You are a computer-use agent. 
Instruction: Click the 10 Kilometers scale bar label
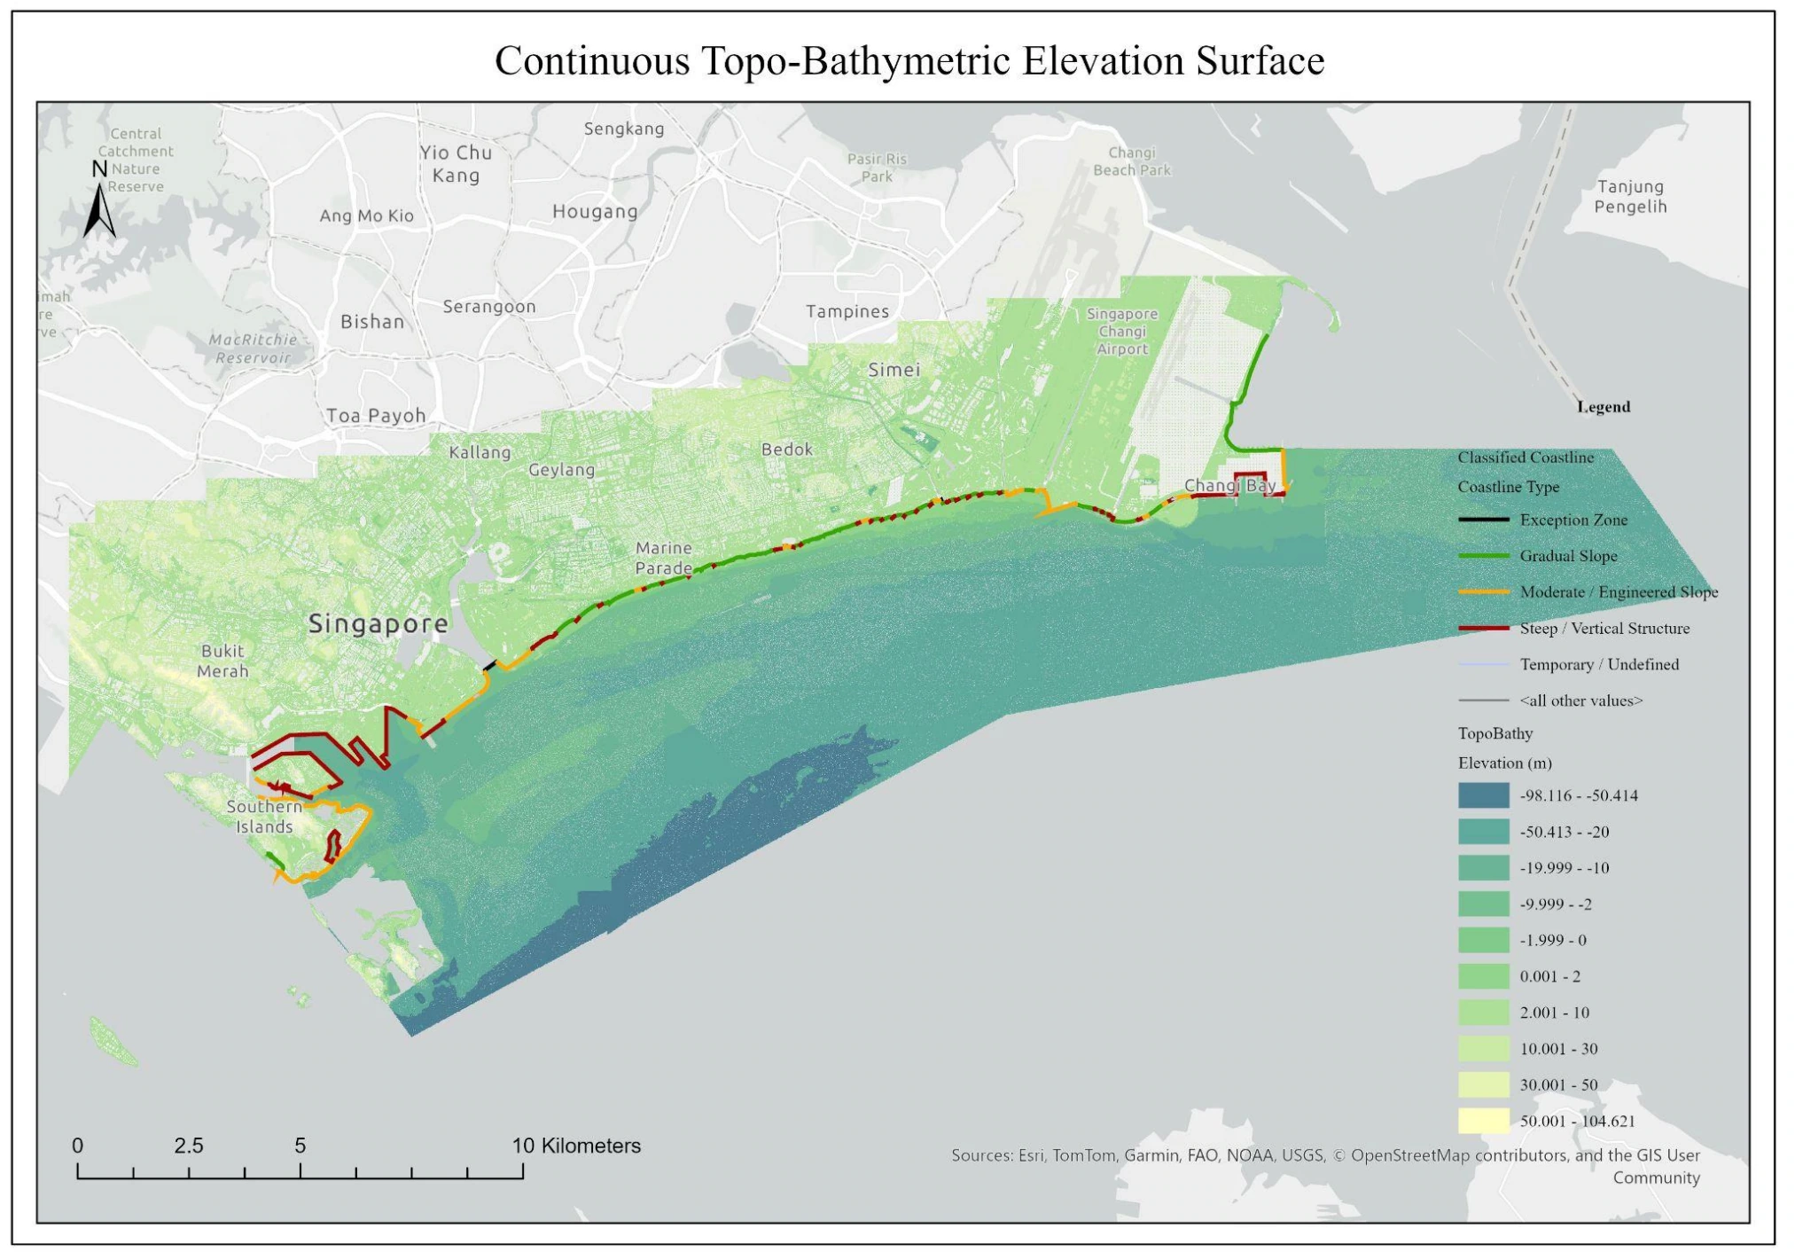click(576, 1146)
